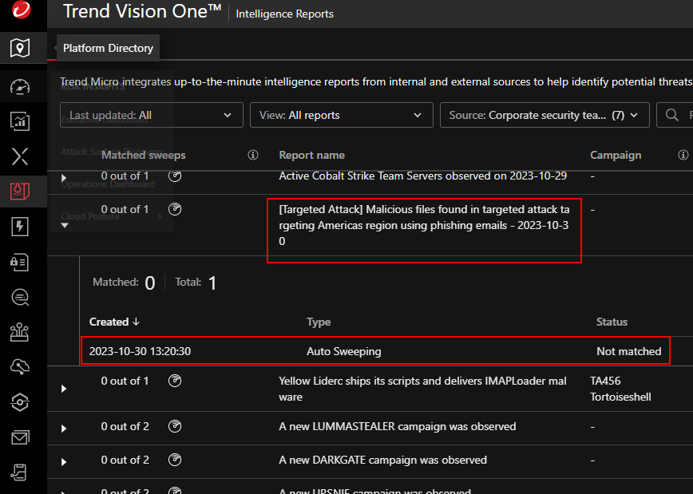
Task: Click sweep icon in Yellow Liderc row
Action: click(175, 381)
